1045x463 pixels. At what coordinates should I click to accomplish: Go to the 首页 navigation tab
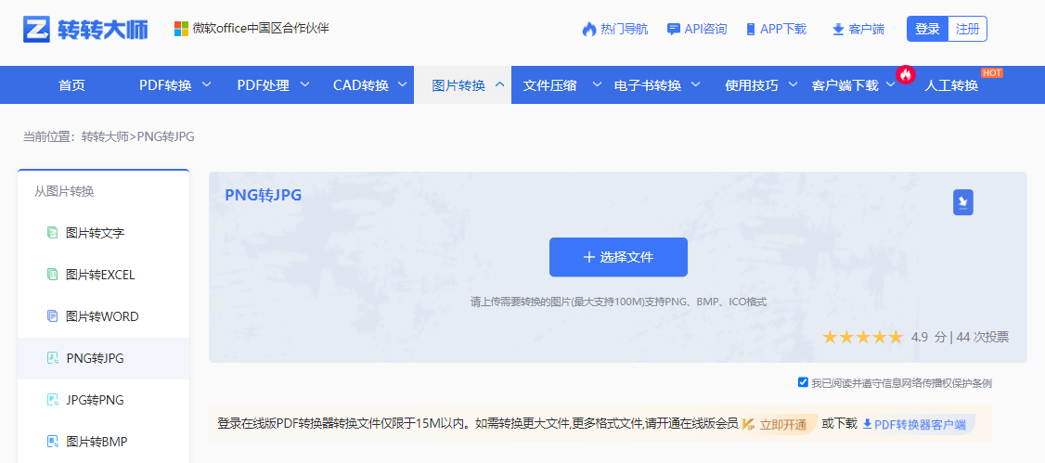point(71,85)
